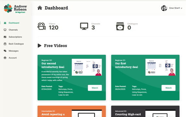Open Back Catalogue in the sidebar menu
The image size is (186, 117).
[16, 44]
